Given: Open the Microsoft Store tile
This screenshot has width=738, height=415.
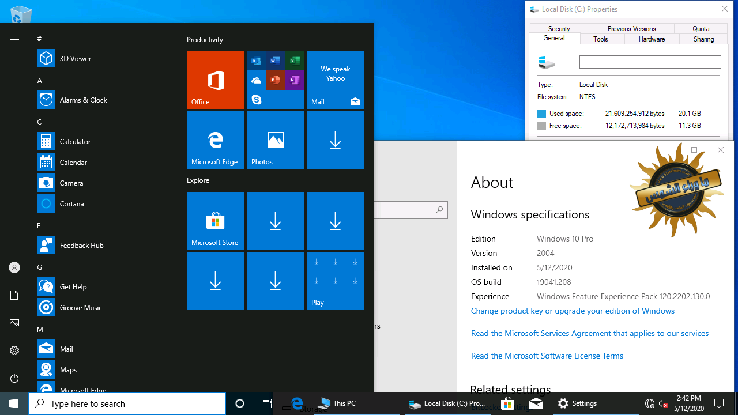Looking at the screenshot, I should pyautogui.click(x=216, y=221).
